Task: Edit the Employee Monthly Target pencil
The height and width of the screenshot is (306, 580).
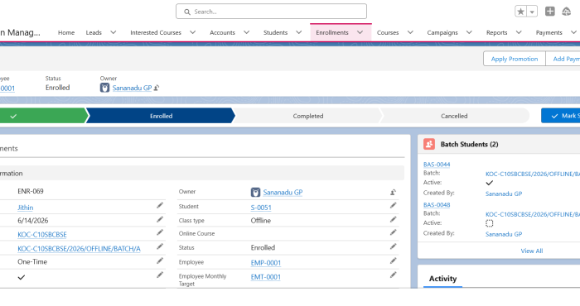Action: tap(393, 275)
